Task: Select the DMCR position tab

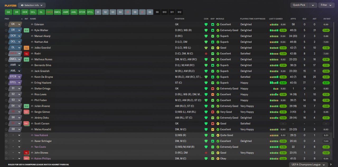Action: point(49,12)
